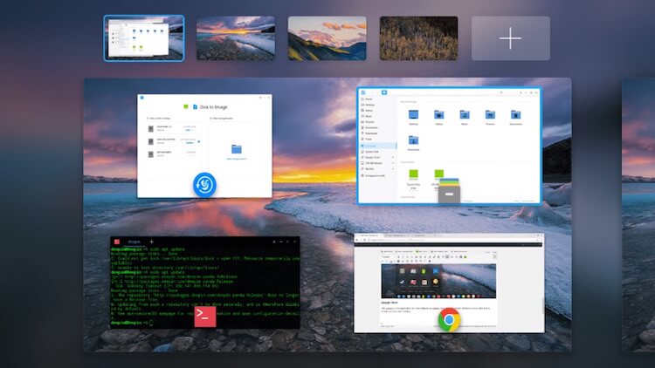The image size is (655, 368).
Task: Open the Downloads folder icon in file manager
Action: [414, 140]
